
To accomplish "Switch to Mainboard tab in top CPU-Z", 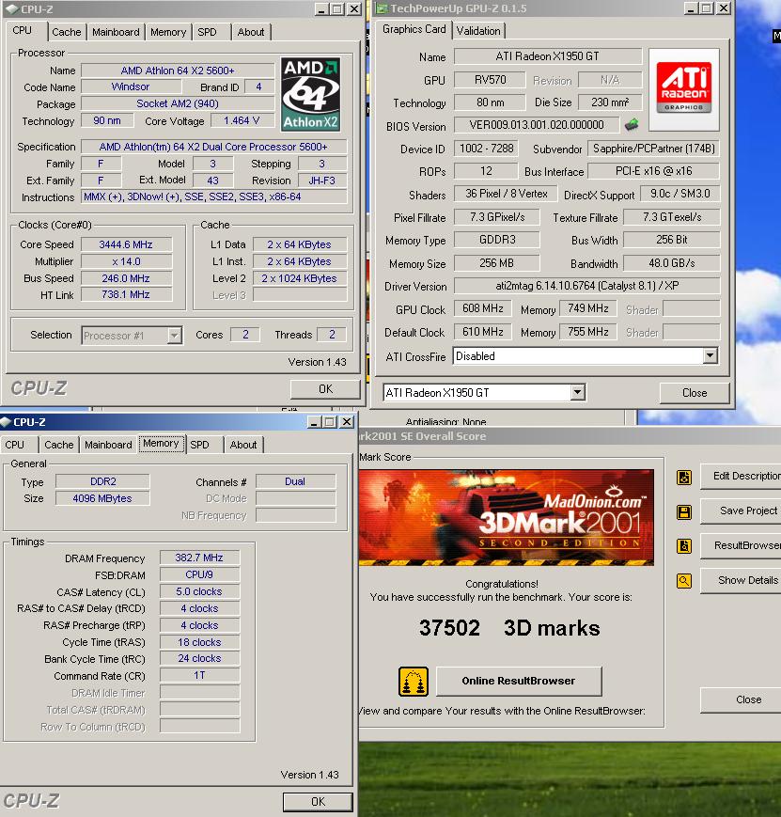I will coord(116,32).
